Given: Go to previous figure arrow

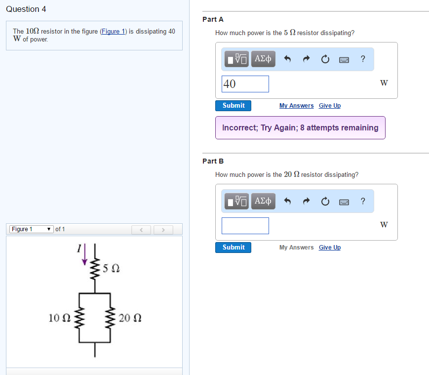Looking at the screenshot, I should (141, 230).
